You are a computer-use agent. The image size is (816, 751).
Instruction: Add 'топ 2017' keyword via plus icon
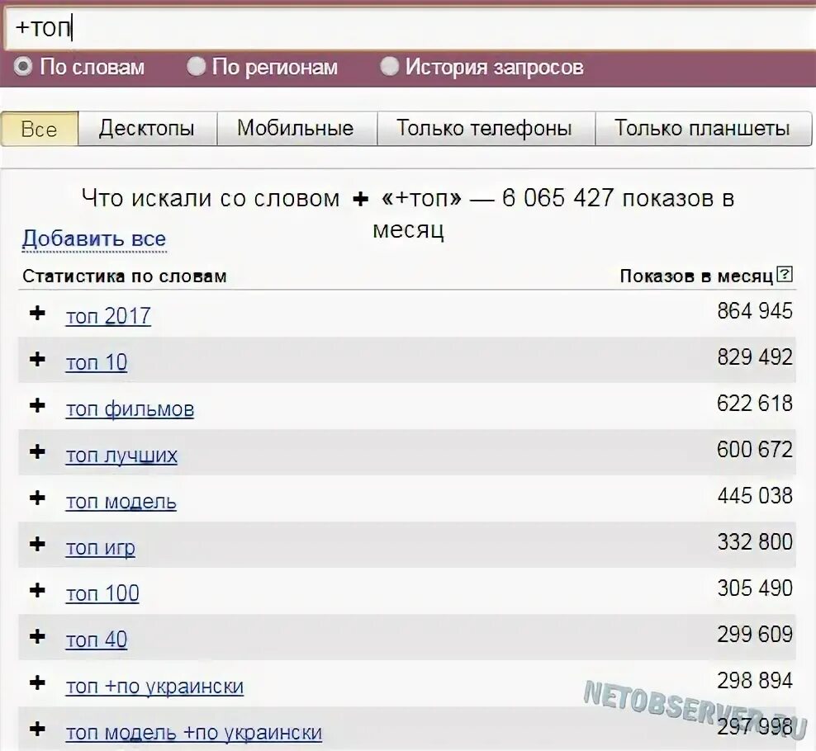[37, 313]
